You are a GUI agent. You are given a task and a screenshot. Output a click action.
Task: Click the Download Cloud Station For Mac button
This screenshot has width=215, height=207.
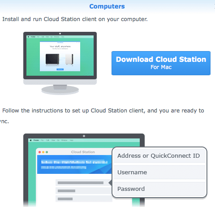click(x=161, y=63)
